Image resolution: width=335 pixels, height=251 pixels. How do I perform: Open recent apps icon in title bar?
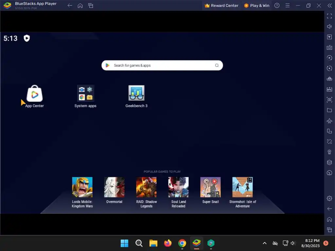[x=91, y=6]
